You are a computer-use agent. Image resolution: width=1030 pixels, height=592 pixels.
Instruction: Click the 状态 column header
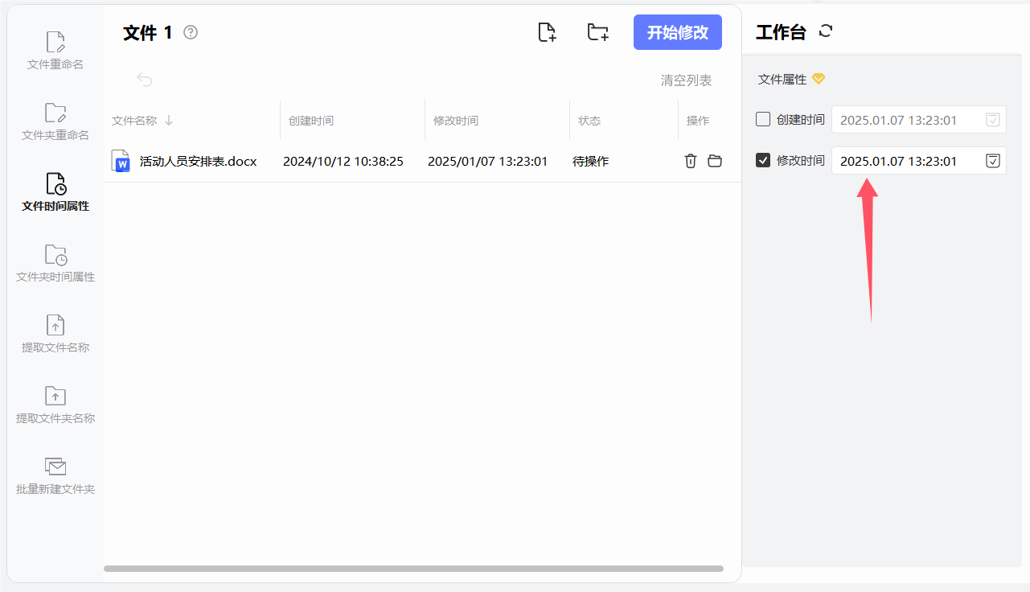point(589,121)
